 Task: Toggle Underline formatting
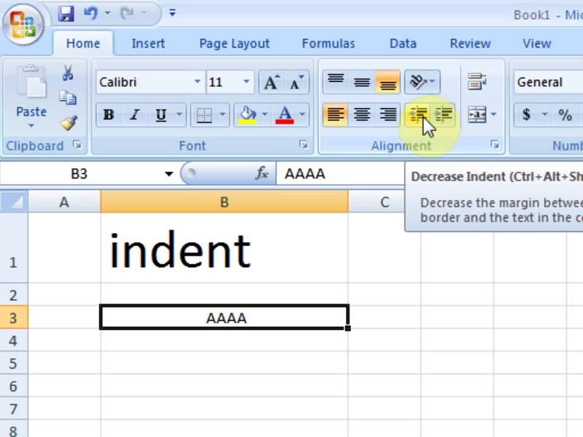[x=160, y=115]
